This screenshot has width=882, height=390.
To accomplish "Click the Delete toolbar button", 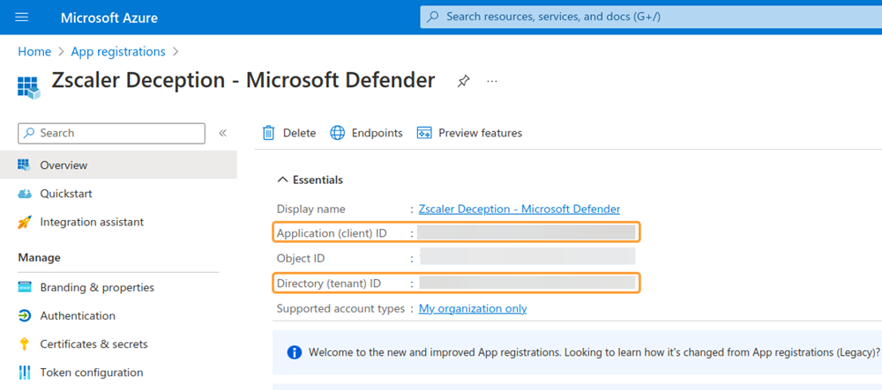I will click(x=289, y=133).
